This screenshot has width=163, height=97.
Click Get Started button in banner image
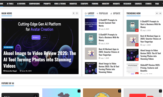[x=36, y=37]
